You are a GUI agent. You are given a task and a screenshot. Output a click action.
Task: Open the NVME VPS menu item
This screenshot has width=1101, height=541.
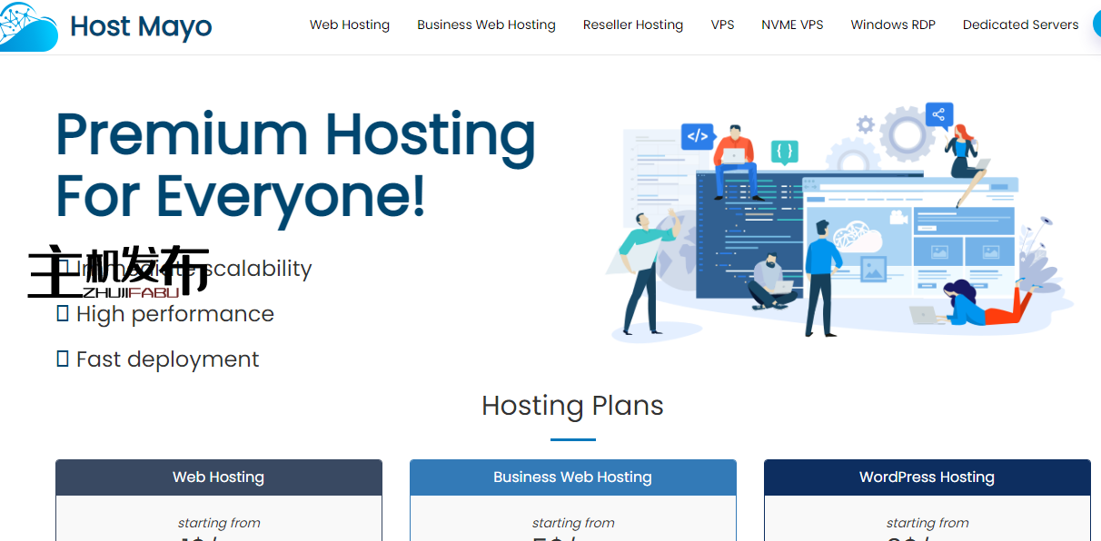792,25
